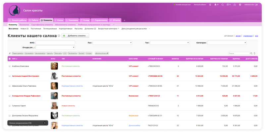Viewport: 265px width, 133px height.
Task: Click the logout icon next to Administrator
Action: pos(257,5)
